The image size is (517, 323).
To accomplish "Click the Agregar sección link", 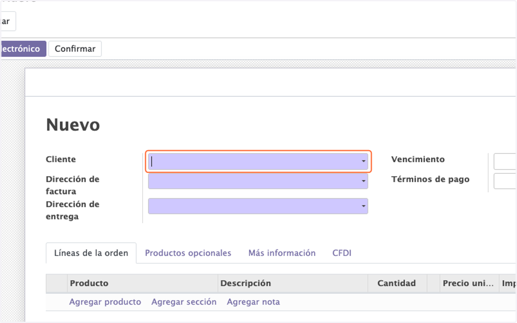I will click(x=184, y=302).
